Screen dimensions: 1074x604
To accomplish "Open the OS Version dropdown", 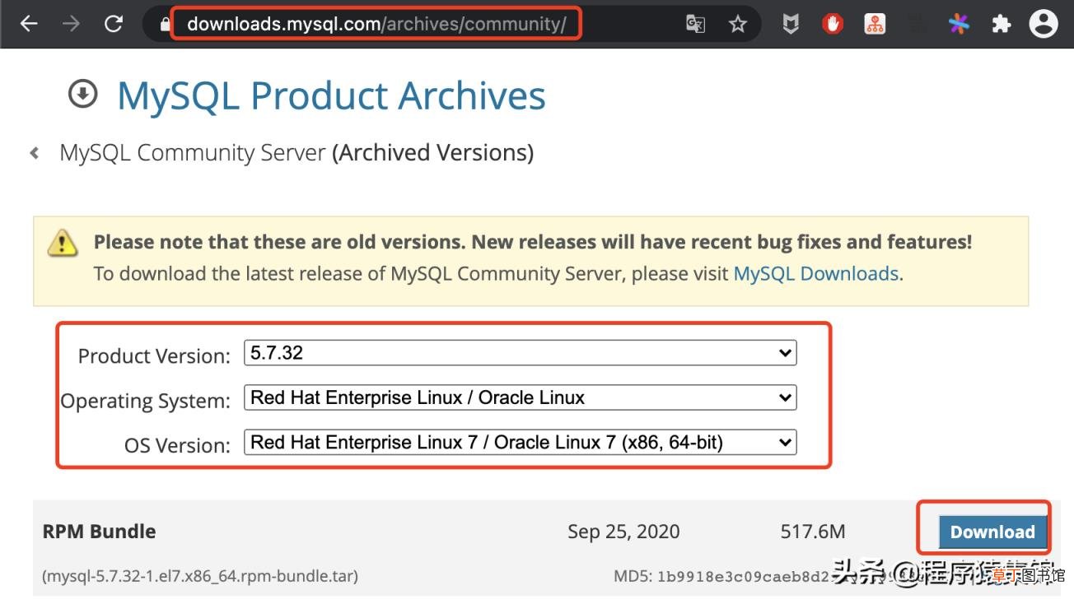I will [521, 442].
